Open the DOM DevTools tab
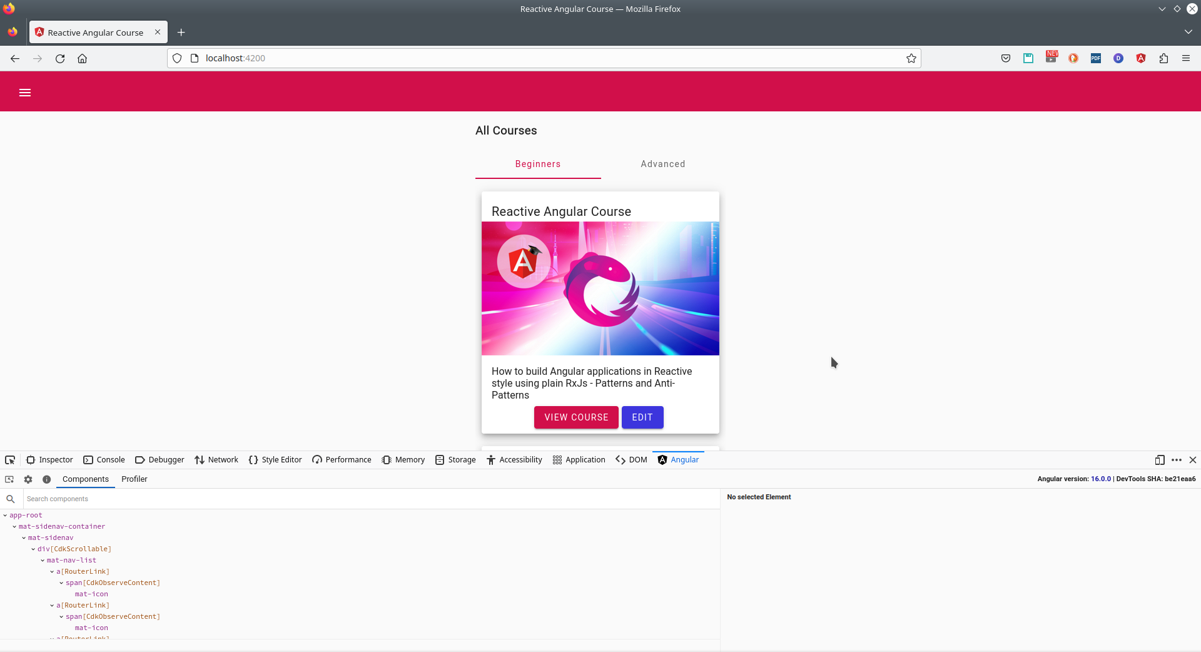Viewport: 1201px width, 652px height. point(631,460)
